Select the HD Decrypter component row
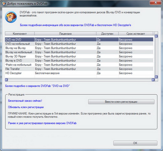 tap(79, 73)
